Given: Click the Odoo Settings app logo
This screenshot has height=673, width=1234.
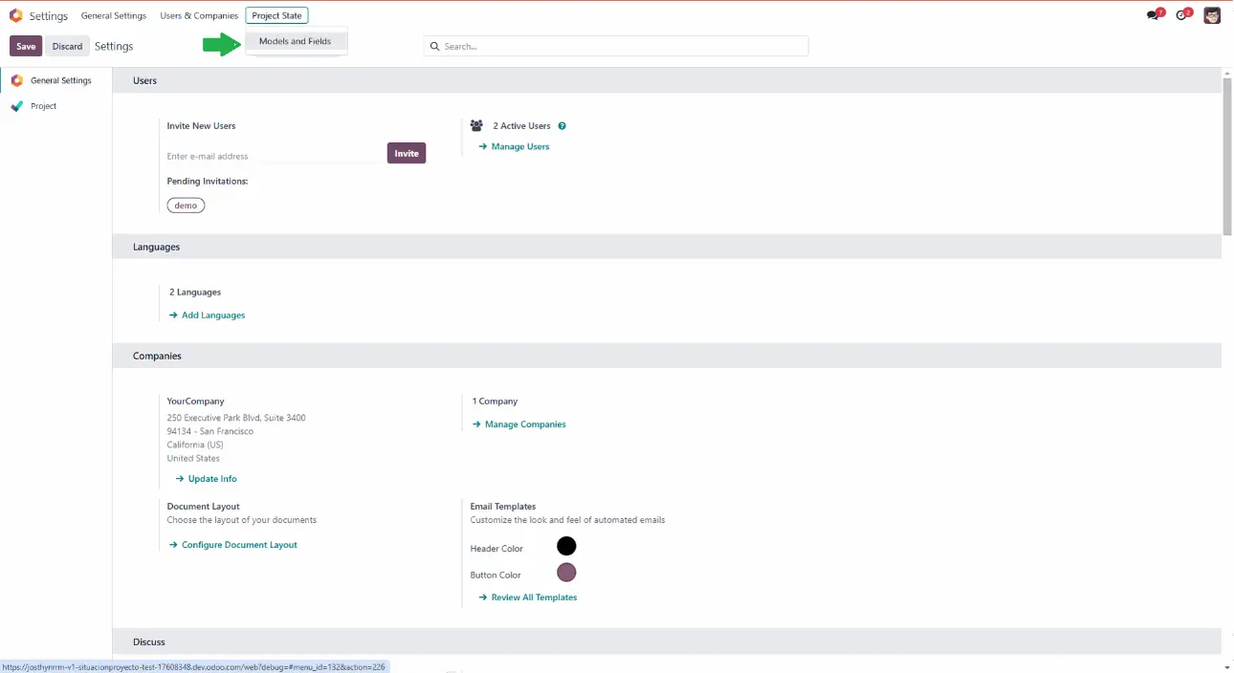Looking at the screenshot, I should [15, 15].
